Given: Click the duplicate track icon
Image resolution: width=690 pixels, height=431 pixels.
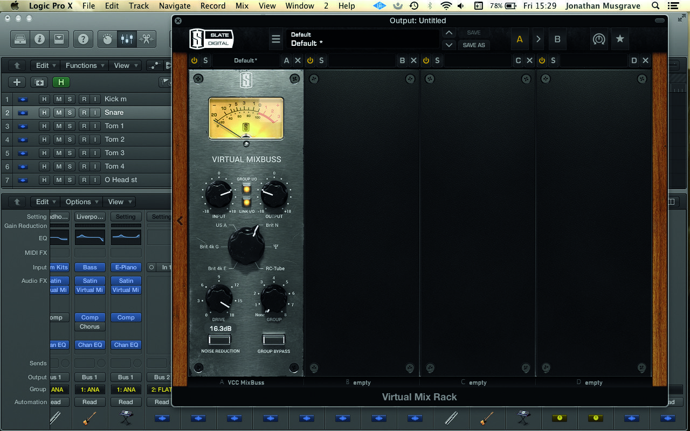Looking at the screenshot, I should [x=39, y=82].
